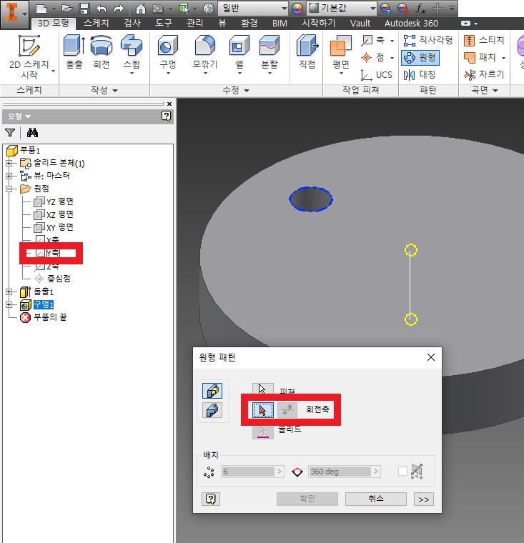Select the 쉘 shell tool
The height and width of the screenshot is (543, 524).
click(239, 54)
